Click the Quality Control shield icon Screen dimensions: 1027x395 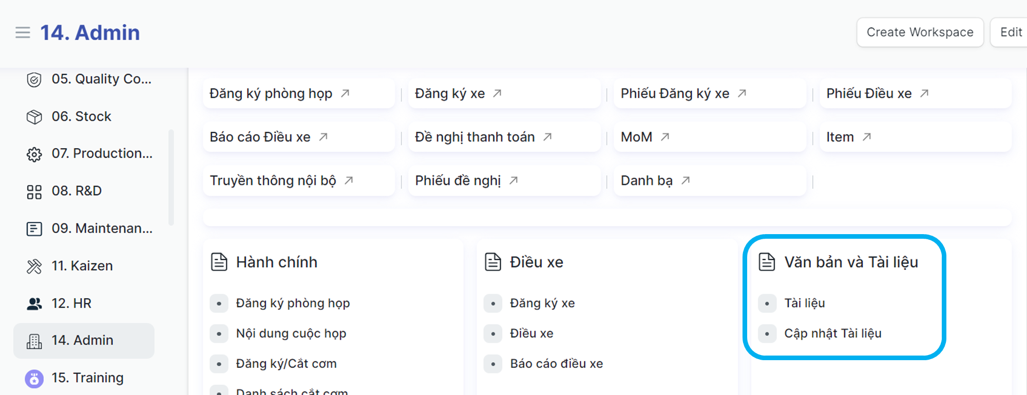[x=34, y=80]
